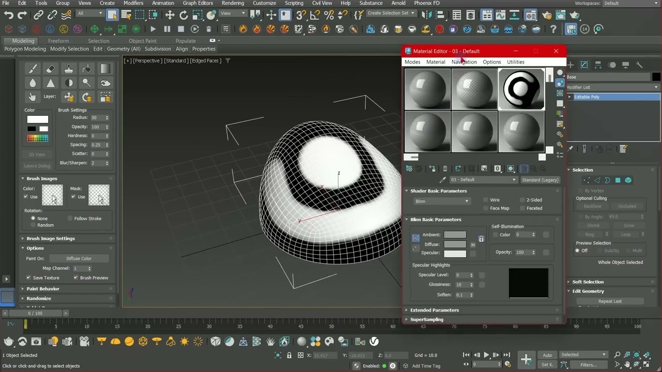The width and height of the screenshot is (662, 372).
Task: Click the Specular color swatch
Action: [455, 253]
